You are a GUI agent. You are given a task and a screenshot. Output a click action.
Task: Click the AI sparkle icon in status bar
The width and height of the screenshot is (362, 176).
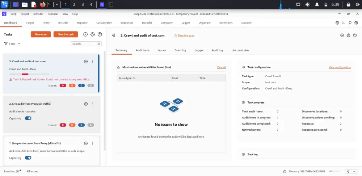point(348,172)
